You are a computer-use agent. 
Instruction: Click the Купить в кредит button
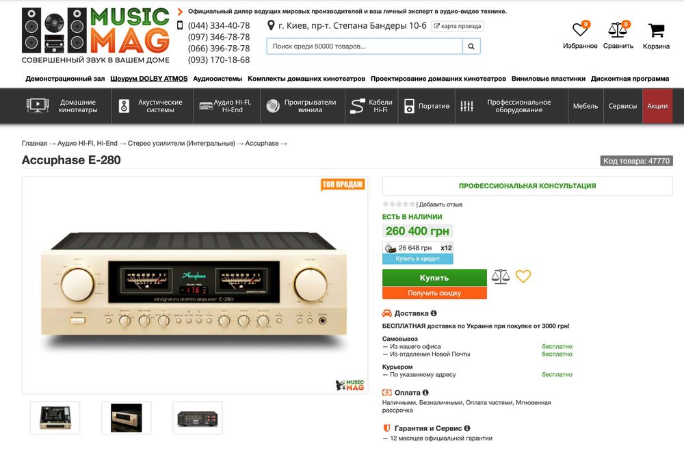417,259
